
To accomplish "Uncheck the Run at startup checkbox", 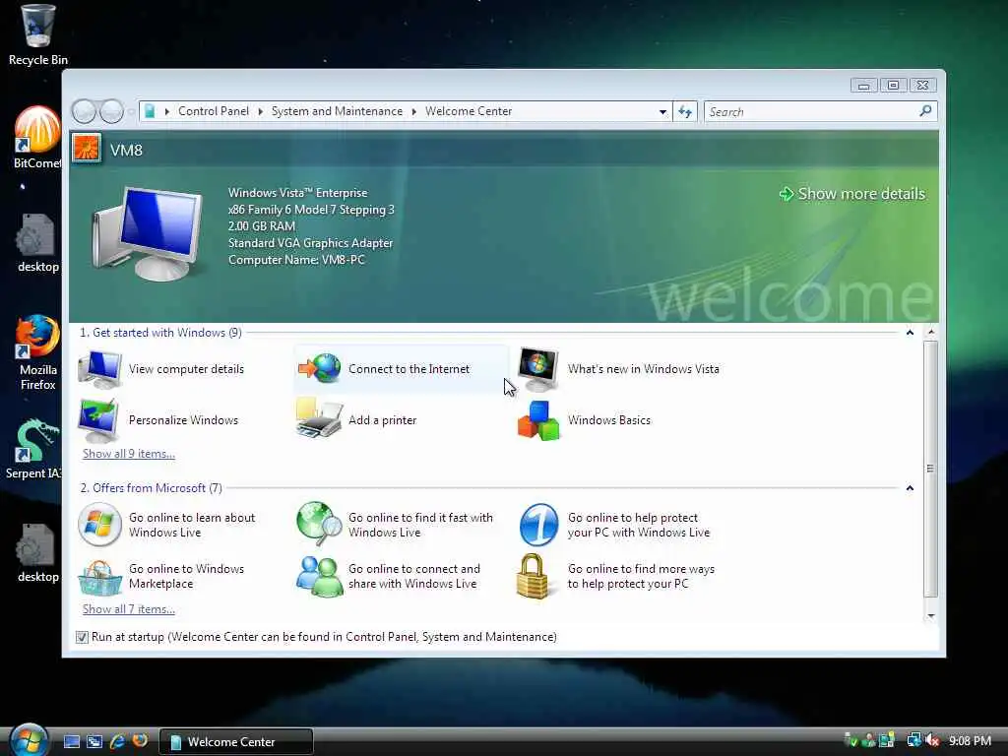I will pos(82,637).
